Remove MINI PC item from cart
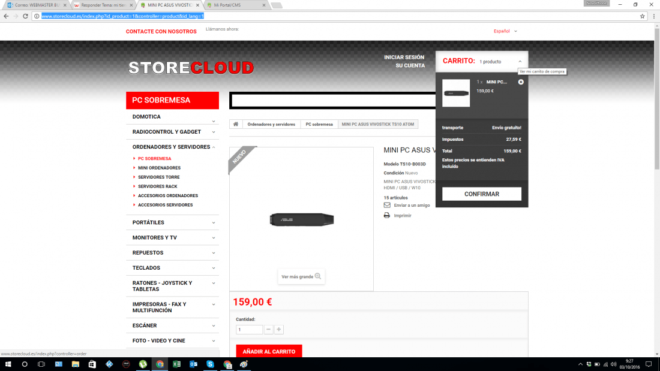This screenshot has width=660, height=371. pos(521,82)
